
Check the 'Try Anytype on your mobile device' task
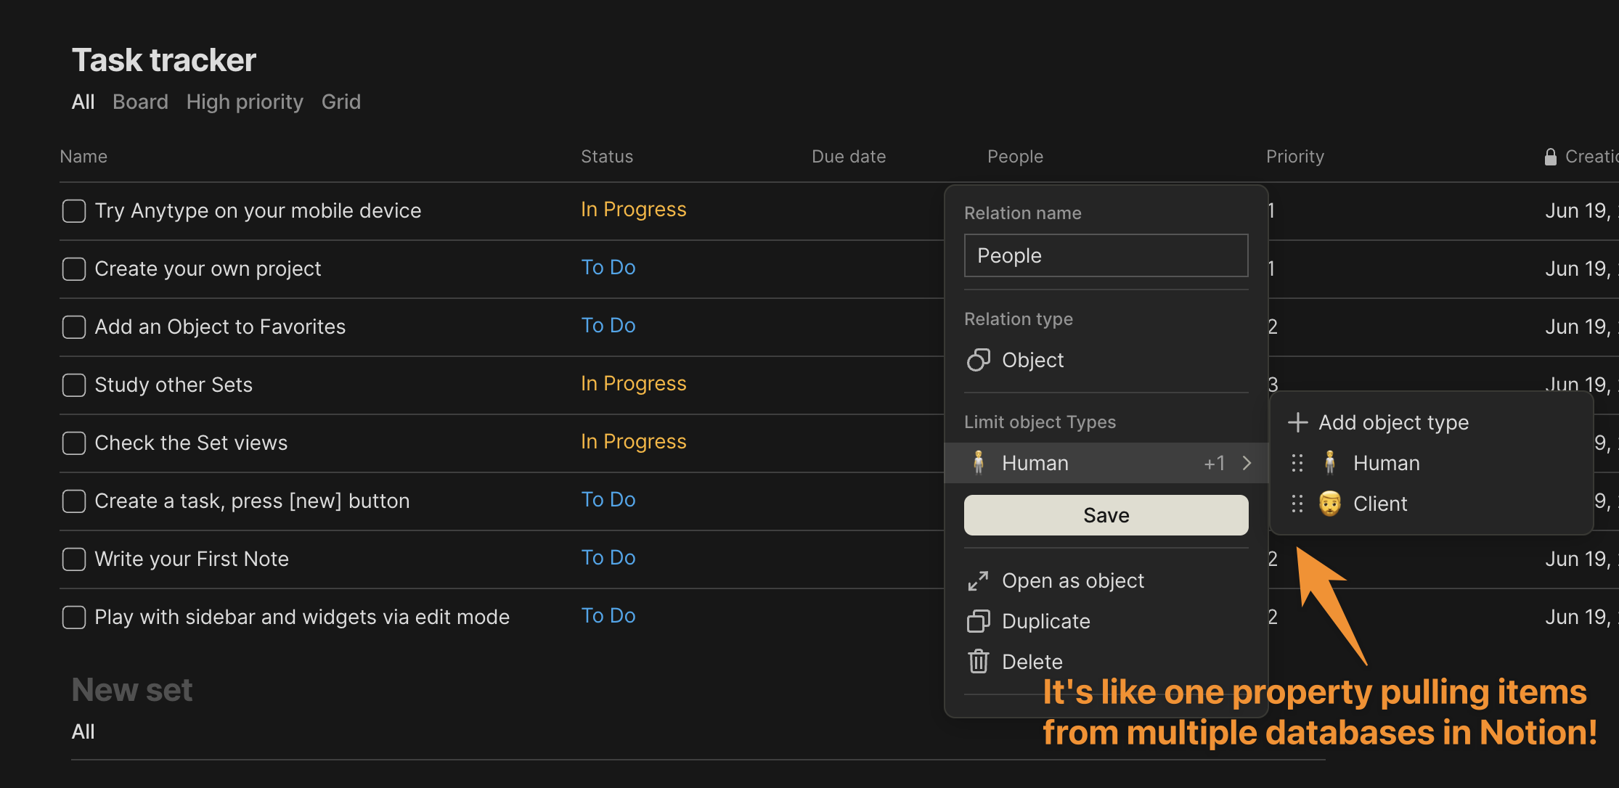click(x=74, y=211)
